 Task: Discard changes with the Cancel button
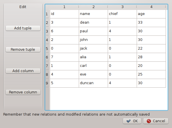(156, 121)
